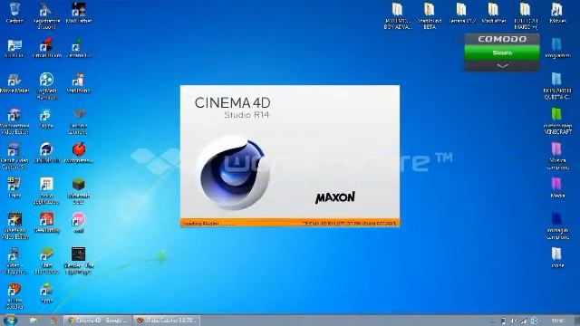Viewport: 580px width, 326px height.
Task: Select the Wondershare Video Editor shortcut
Action: click(x=14, y=121)
